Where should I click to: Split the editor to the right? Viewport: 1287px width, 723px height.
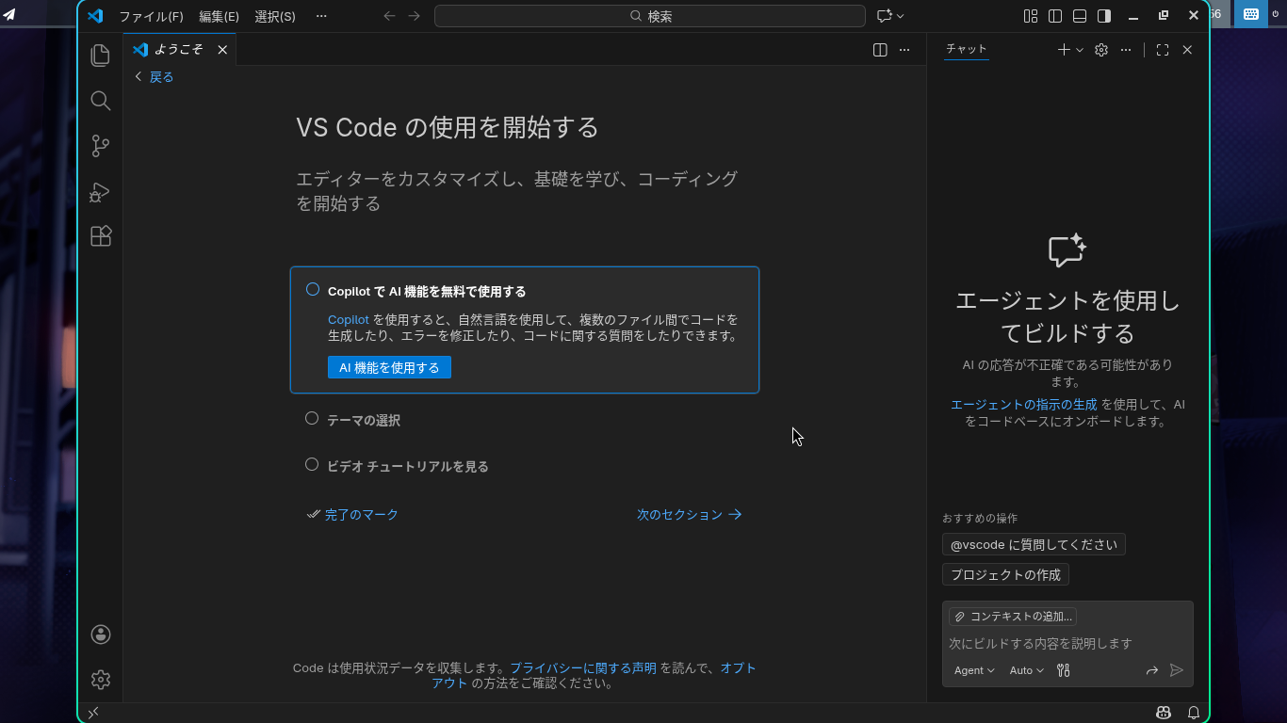[x=880, y=50]
